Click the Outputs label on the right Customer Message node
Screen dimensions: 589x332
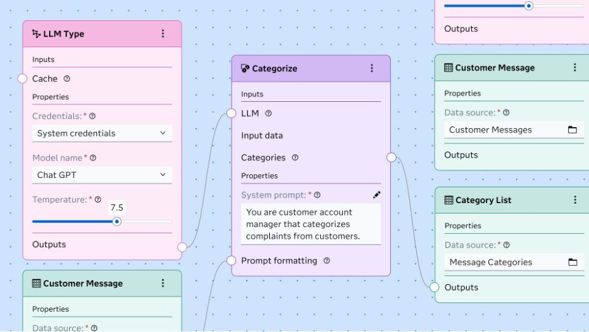pos(461,155)
